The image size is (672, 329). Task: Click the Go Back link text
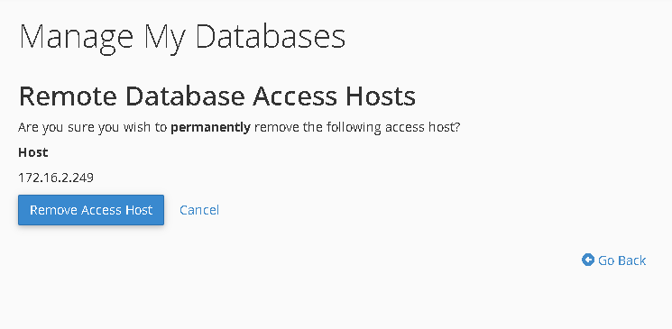621,260
